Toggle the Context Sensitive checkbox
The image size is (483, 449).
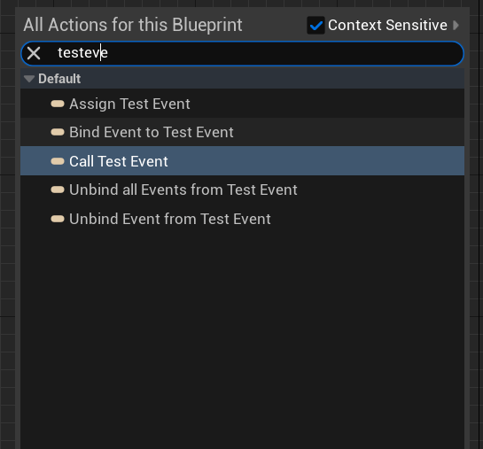316,25
